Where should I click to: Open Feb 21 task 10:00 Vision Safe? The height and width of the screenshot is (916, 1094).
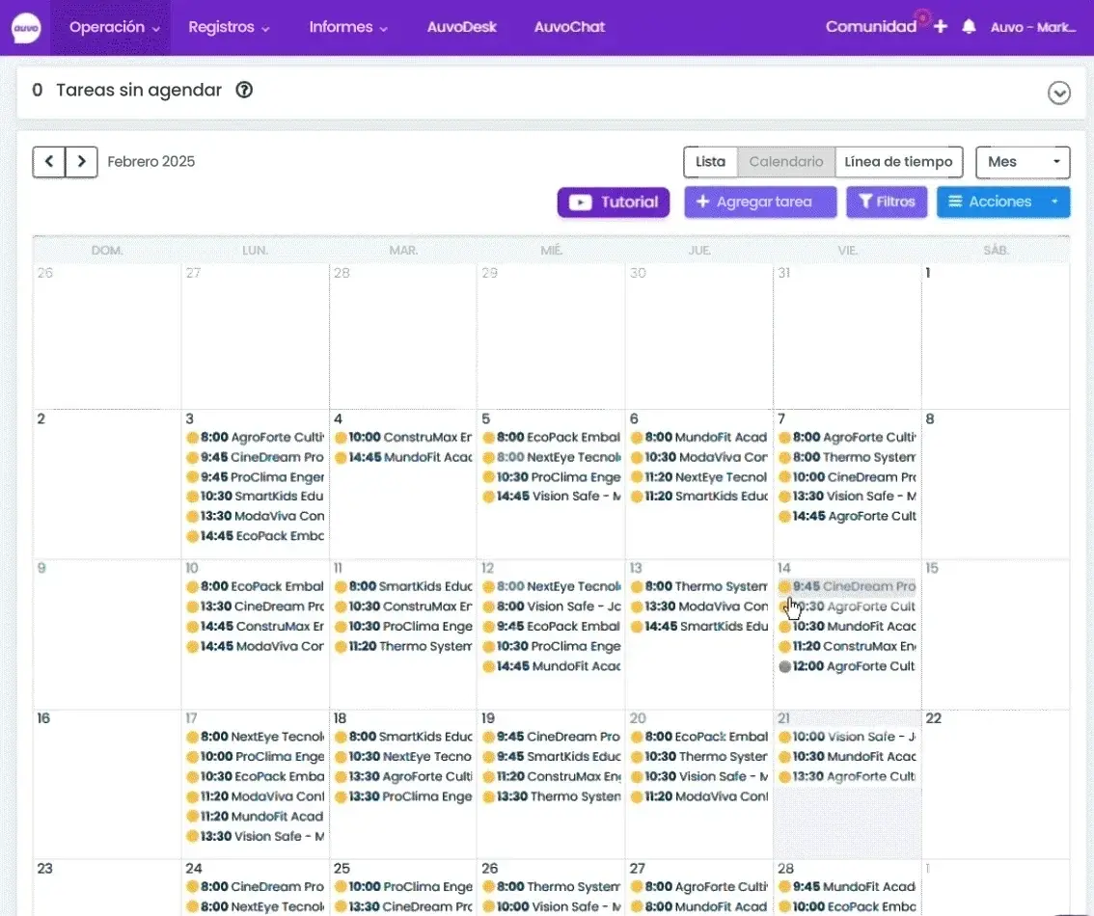tap(847, 737)
